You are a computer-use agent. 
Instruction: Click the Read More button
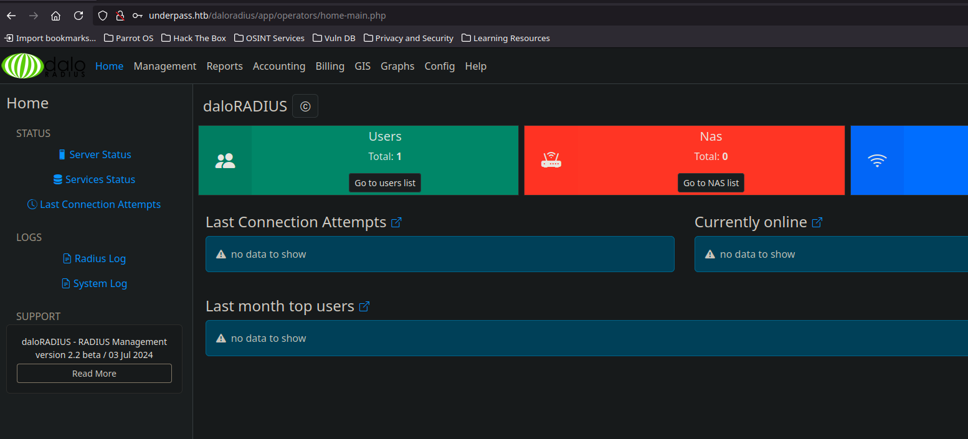[94, 374]
